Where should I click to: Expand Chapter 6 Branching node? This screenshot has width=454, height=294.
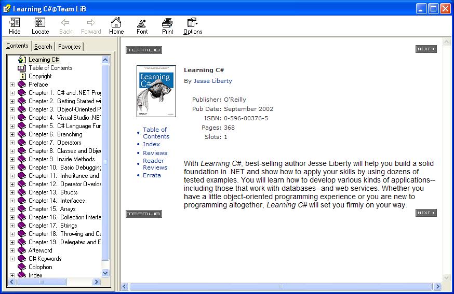[12, 134]
